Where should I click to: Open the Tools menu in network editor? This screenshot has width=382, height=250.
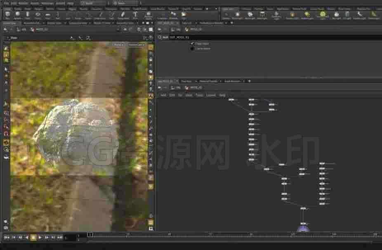click(x=199, y=95)
